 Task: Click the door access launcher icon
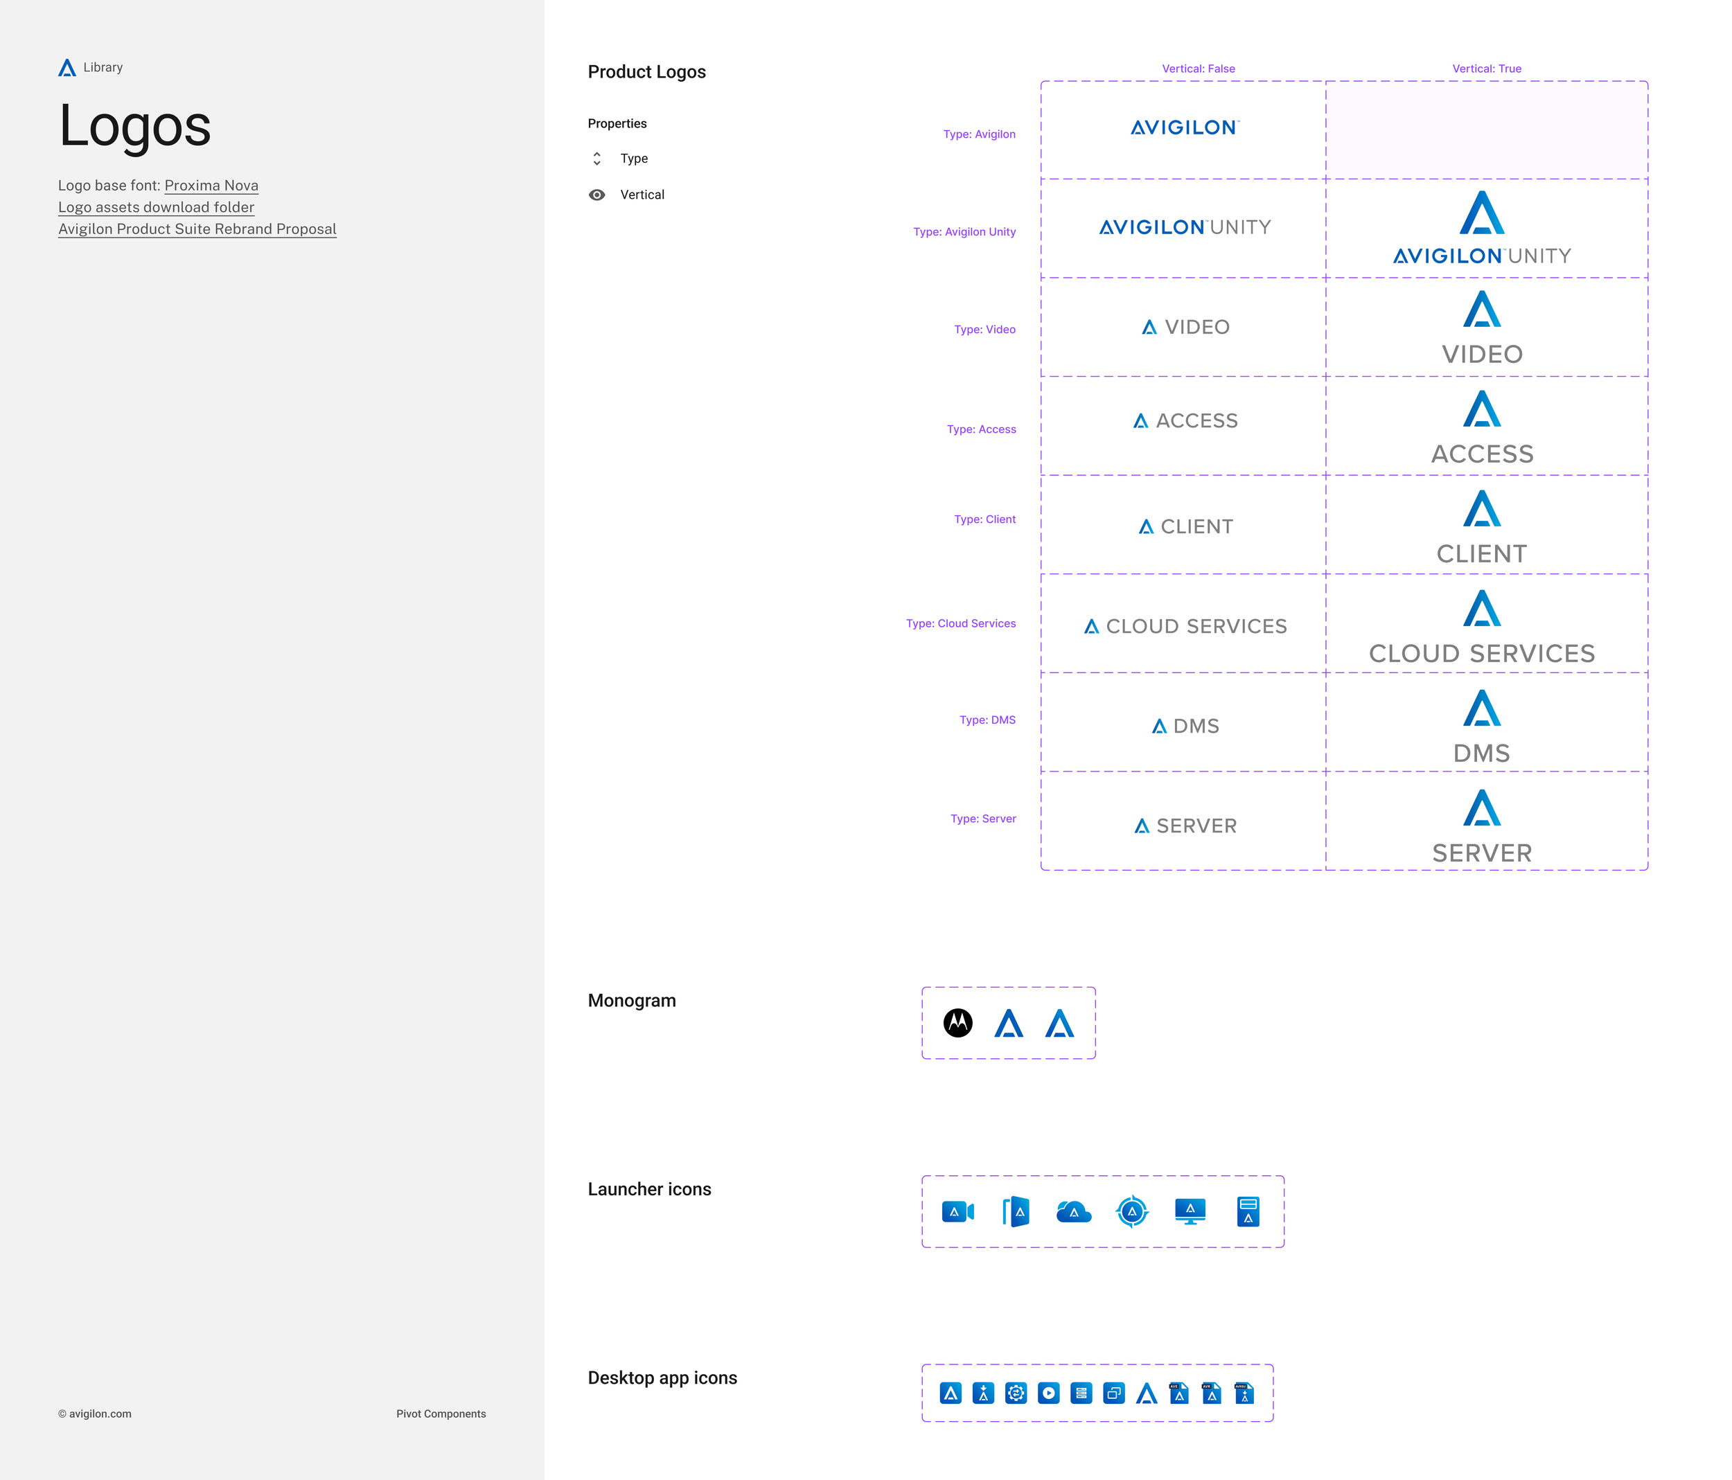point(1016,1211)
